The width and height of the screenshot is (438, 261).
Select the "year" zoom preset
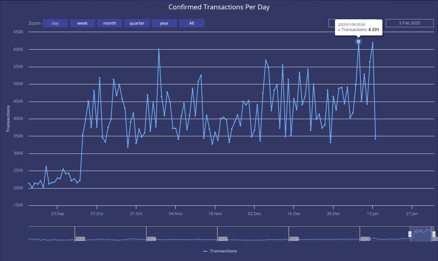[x=164, y=23]
